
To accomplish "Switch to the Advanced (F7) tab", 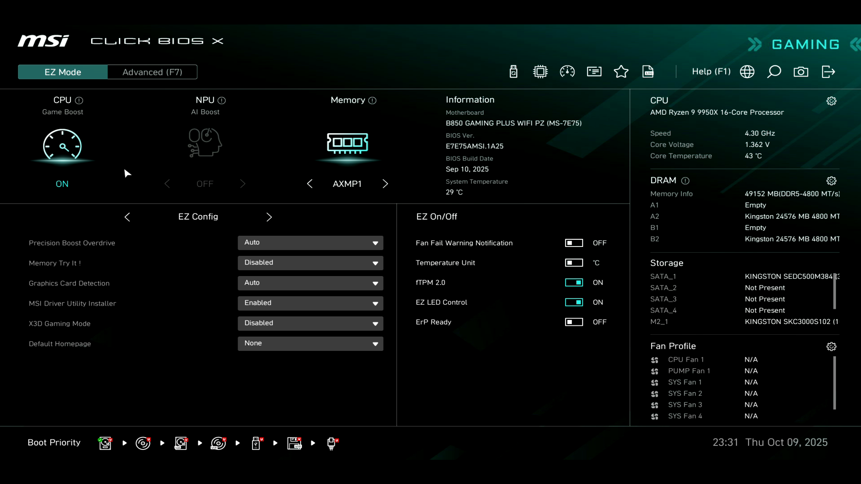I will click(152, 72).
